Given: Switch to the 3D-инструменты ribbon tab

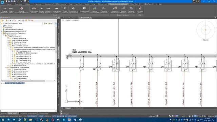Looking at the screenshot, I should click(61, 4).
